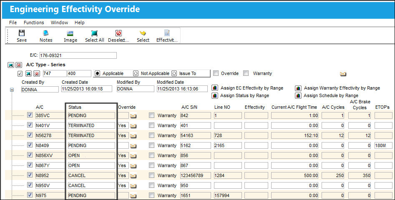This screenshot has width=395, height=200.
Task: Enable Warranty checkbox for N401V
Action: (x=151, y=125)
